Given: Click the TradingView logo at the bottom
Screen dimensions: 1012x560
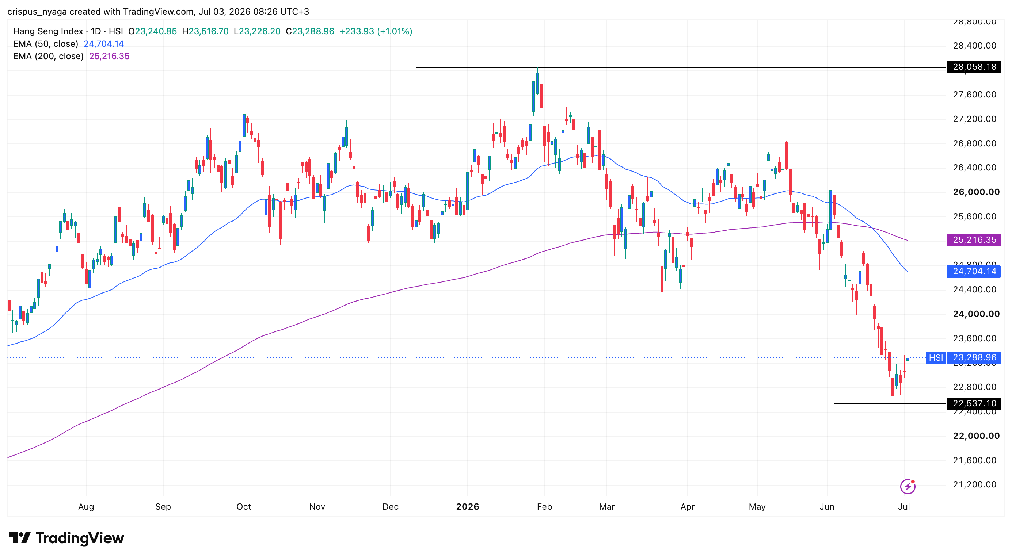Looking at the screenshot, I should 66,538.
